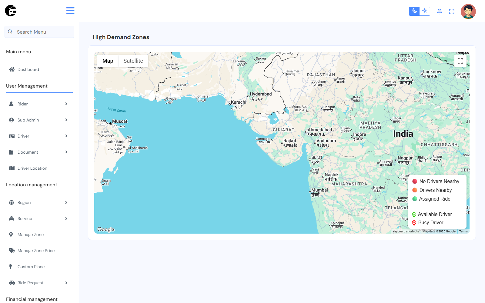Viewport: 485px width, 303px height.
Task: Click the green Assigned Ride dot
Action: coord(415,199)
